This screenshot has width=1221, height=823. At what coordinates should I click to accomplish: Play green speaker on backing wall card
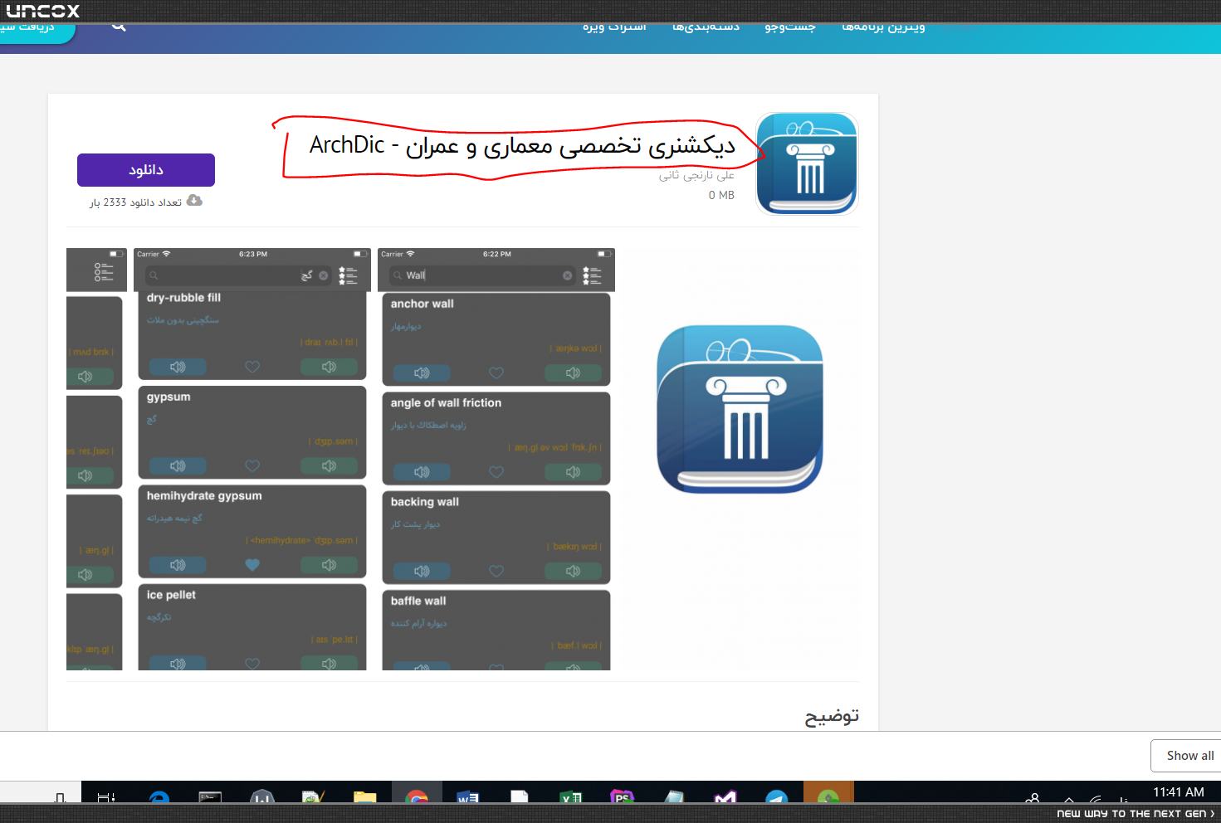pos(573,571)
